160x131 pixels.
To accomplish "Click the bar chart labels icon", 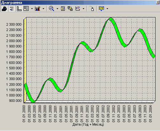I will pos(38,9).
